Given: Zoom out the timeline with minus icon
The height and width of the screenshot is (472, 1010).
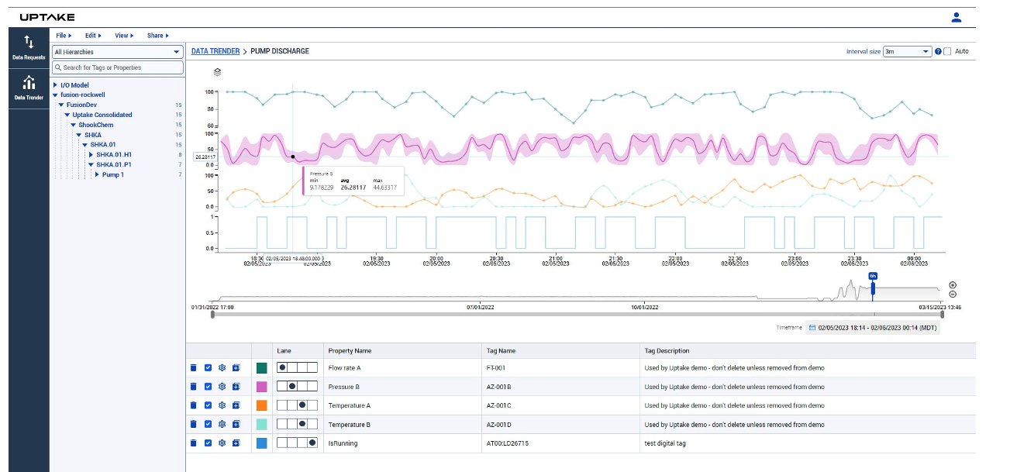Looking at the screenshot, I should click(953, 294).
